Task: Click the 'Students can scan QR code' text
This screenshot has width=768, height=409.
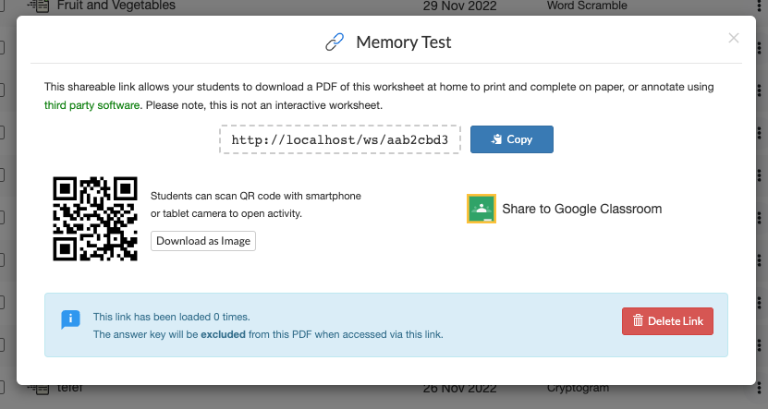Action: [256, 205]
